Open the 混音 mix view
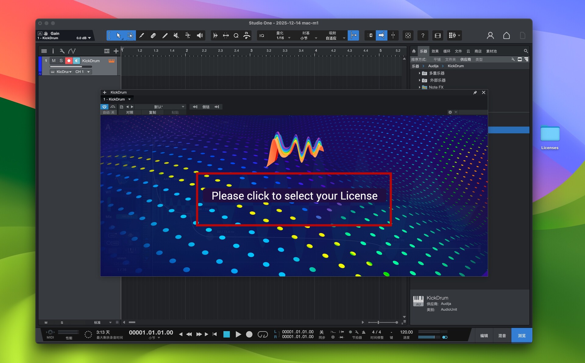 (x=502, y=336)
